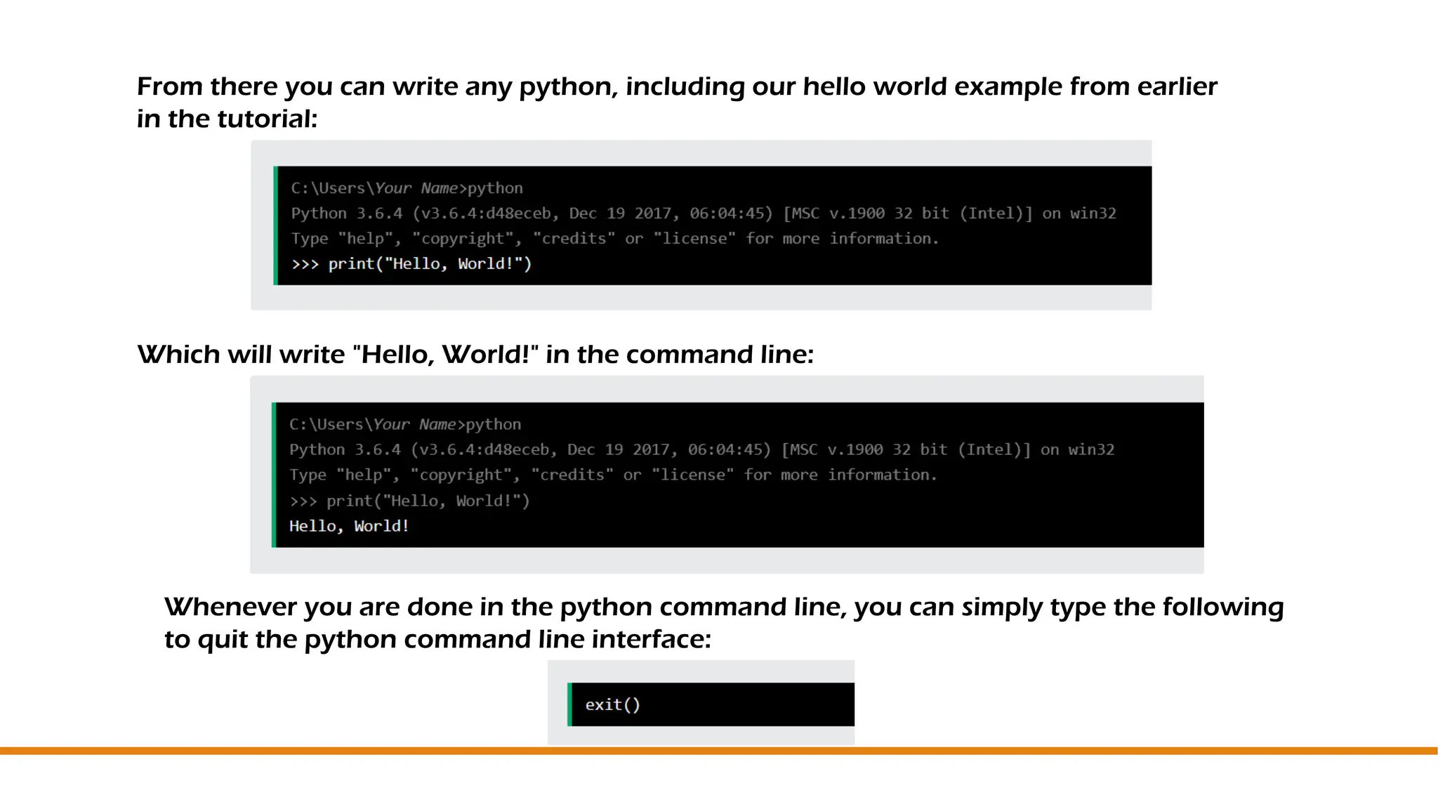Viewport: 1438px width, 809px height.
Task: Click green left border of first terminal block
Action: click(276, 225)
